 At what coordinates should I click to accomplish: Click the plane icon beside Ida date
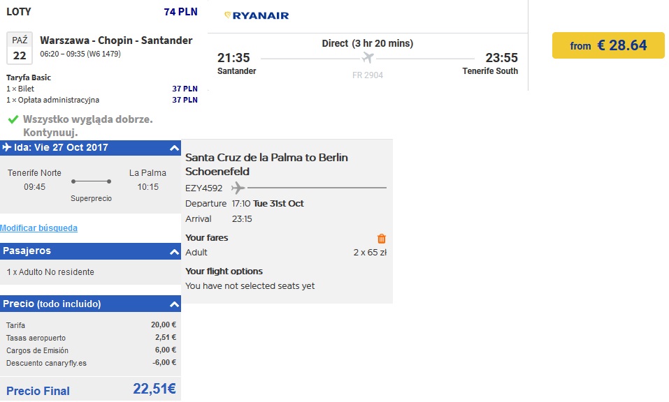tap(7, 147)
